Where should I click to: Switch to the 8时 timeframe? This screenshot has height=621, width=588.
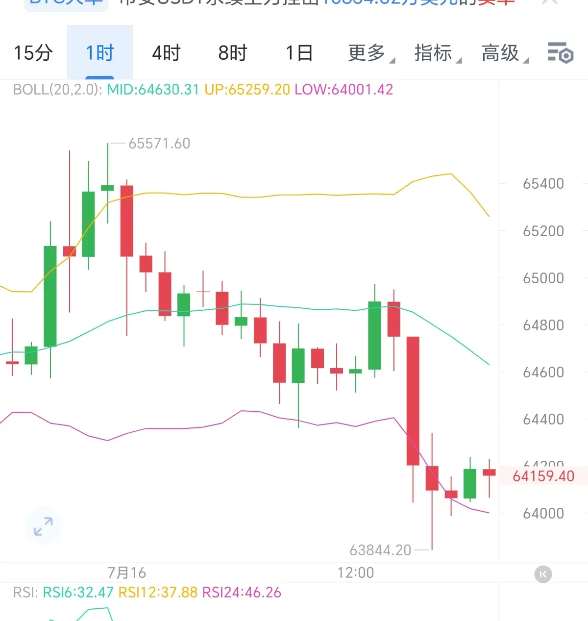(x=233, y=53)
